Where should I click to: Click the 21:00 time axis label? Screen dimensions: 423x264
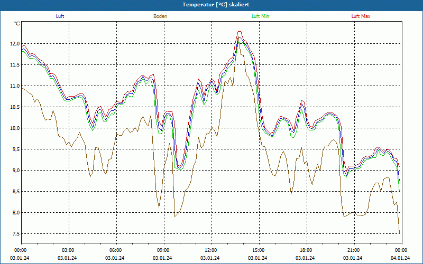pos(354,250)
